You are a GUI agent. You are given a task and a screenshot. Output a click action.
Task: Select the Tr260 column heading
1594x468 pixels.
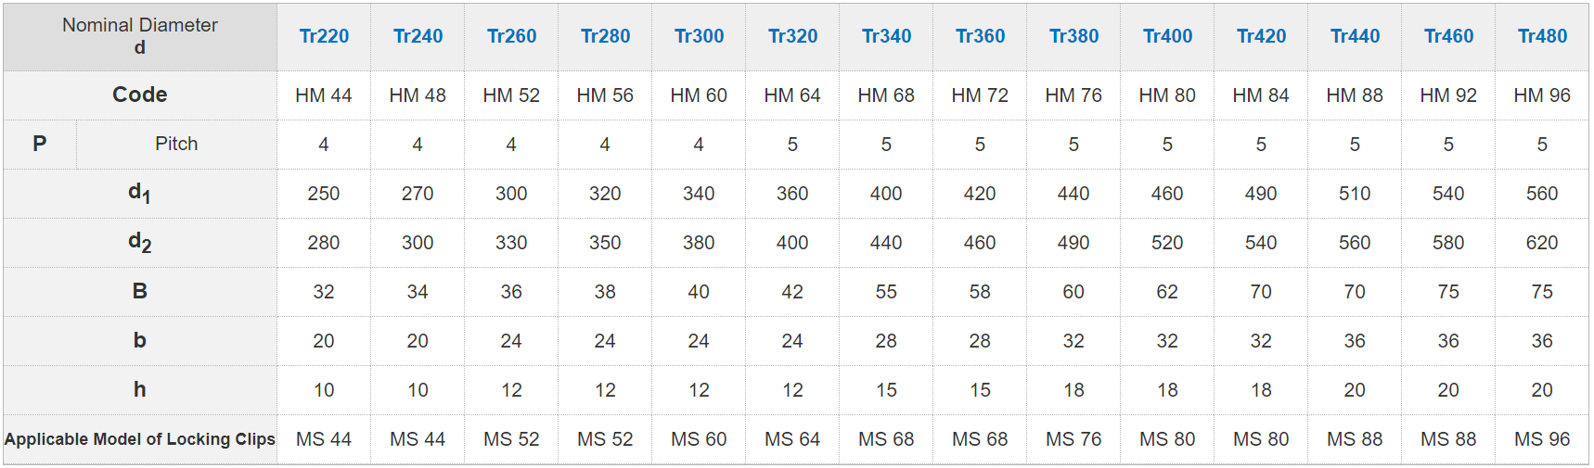tap(511, 36)
